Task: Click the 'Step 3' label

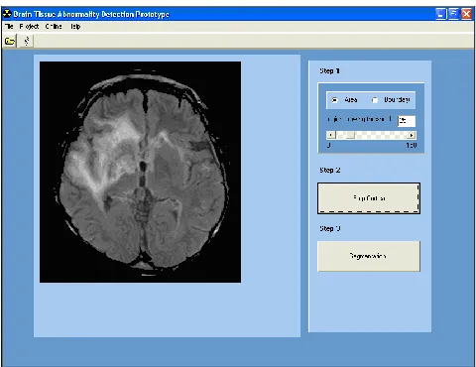Action: click(x=330, y=229)
